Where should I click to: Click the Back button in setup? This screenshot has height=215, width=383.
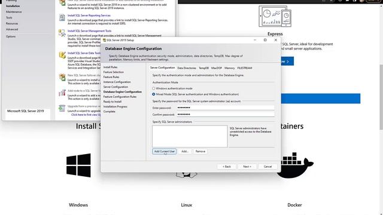(227, 167)
